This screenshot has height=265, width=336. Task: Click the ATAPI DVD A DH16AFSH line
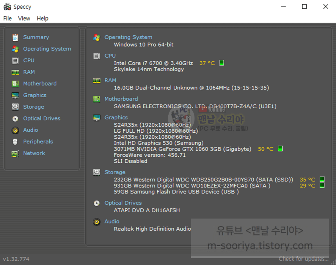(x=147, y=210)
